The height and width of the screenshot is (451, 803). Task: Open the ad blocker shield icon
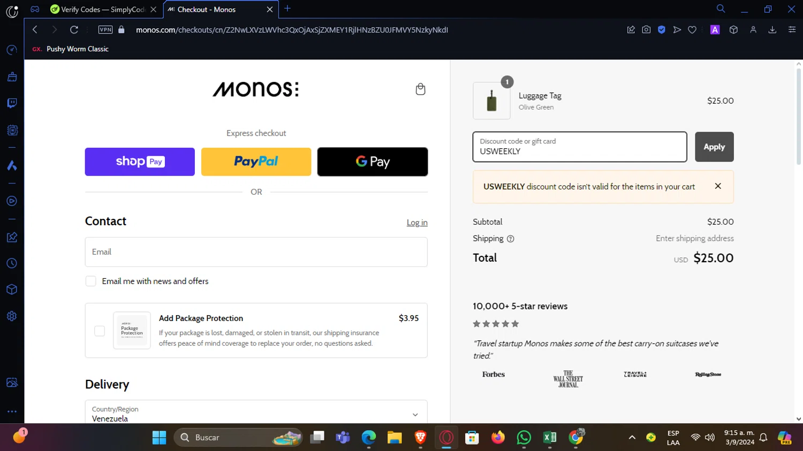point(662,30)
